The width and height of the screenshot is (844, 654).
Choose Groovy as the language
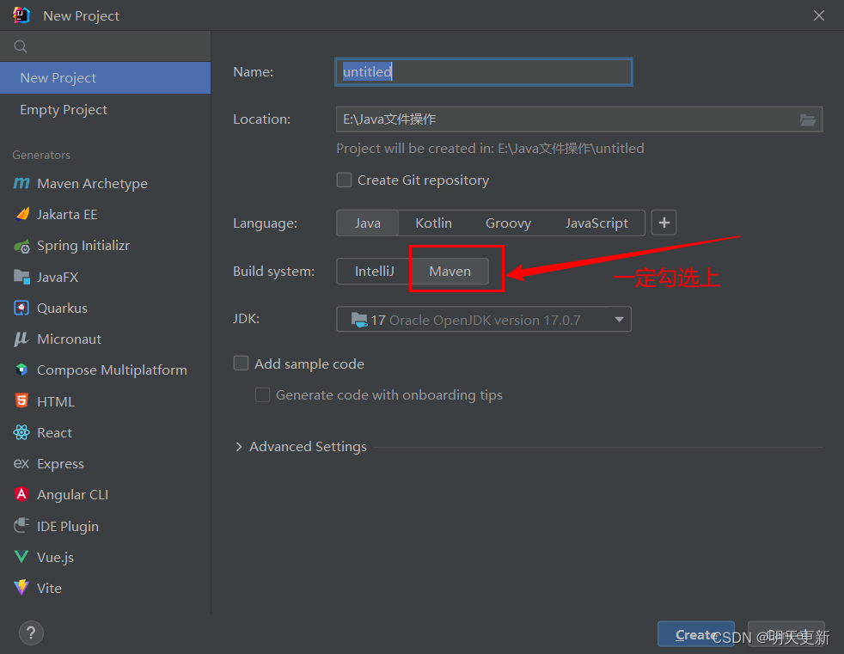click(x=508, y=223)
